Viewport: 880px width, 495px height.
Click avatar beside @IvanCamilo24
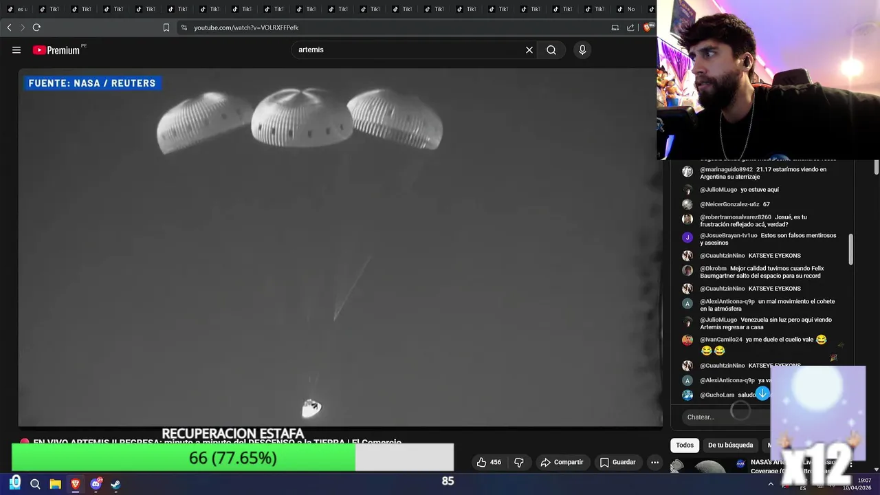[x=687, y=340]
